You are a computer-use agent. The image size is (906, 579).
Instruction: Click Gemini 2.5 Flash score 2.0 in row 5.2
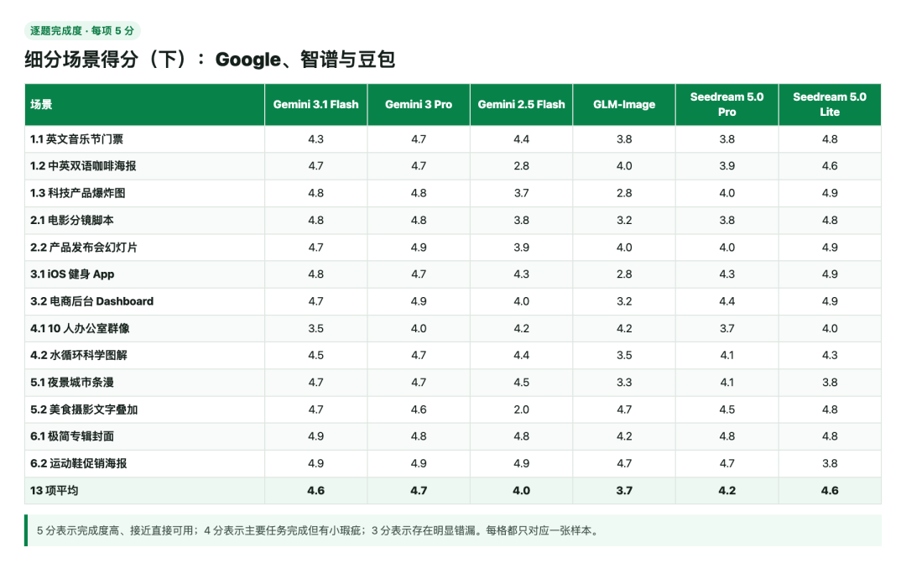[x=521, y=409]
